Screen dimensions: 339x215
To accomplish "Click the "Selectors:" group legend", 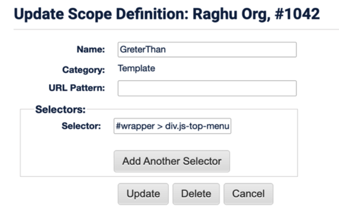I will pos(61,110).
